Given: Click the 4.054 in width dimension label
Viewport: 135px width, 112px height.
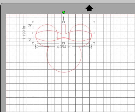Looking at the screenshot, I should [x=63, y=47].
